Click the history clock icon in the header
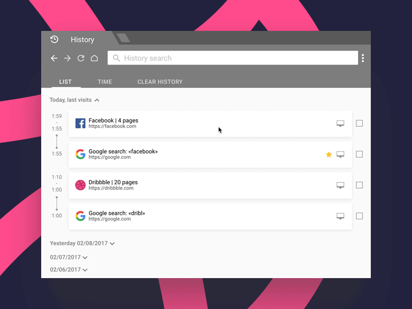Image resolution: width=412 pixels, height=309 pixels. click(54, 39)
